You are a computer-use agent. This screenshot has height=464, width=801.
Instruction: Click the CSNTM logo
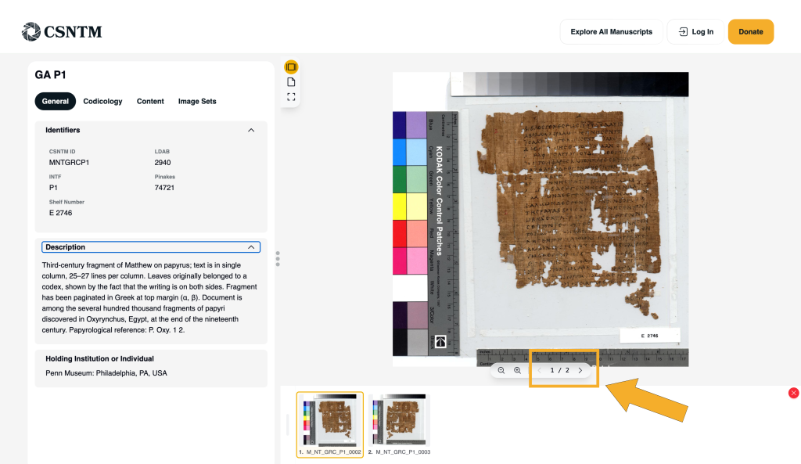pos(62,32)
